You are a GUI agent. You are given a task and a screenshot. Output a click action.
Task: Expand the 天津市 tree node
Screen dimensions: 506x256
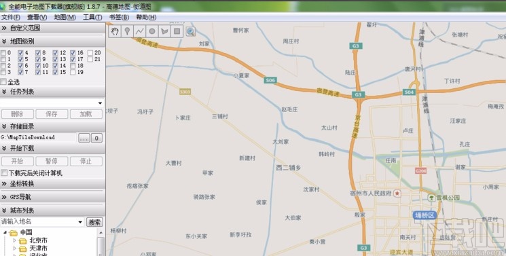[x=14, y=249]
